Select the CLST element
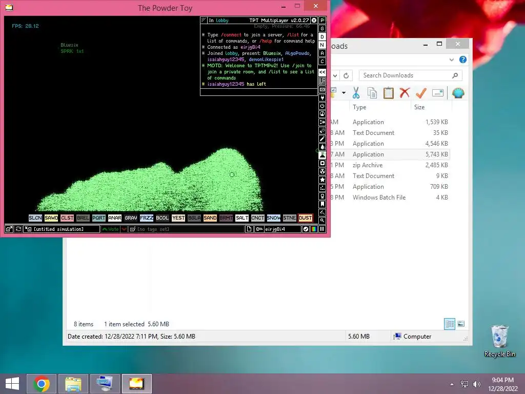 coord(67,218)
